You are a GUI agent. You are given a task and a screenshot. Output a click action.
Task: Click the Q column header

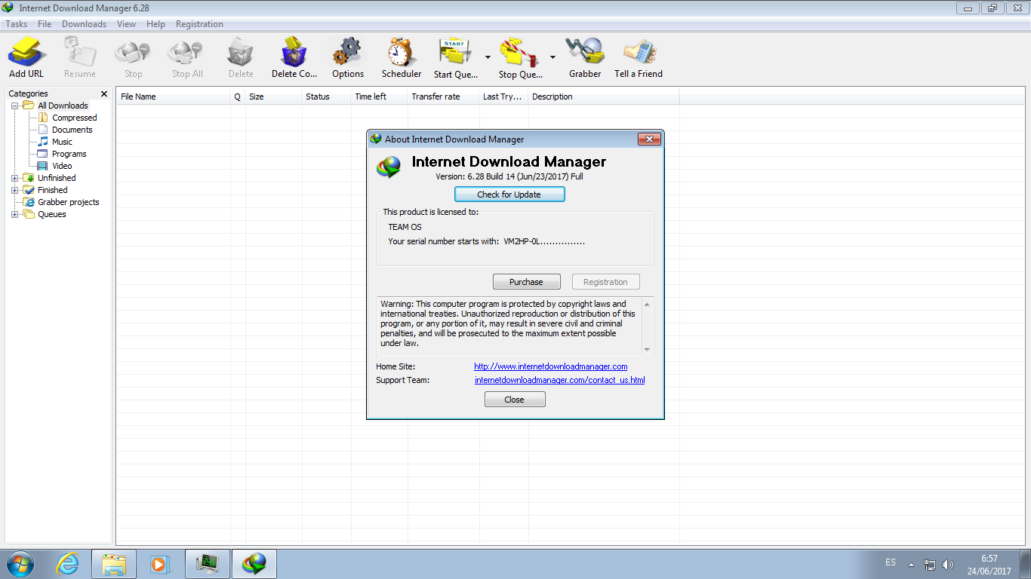click(238, 96)
